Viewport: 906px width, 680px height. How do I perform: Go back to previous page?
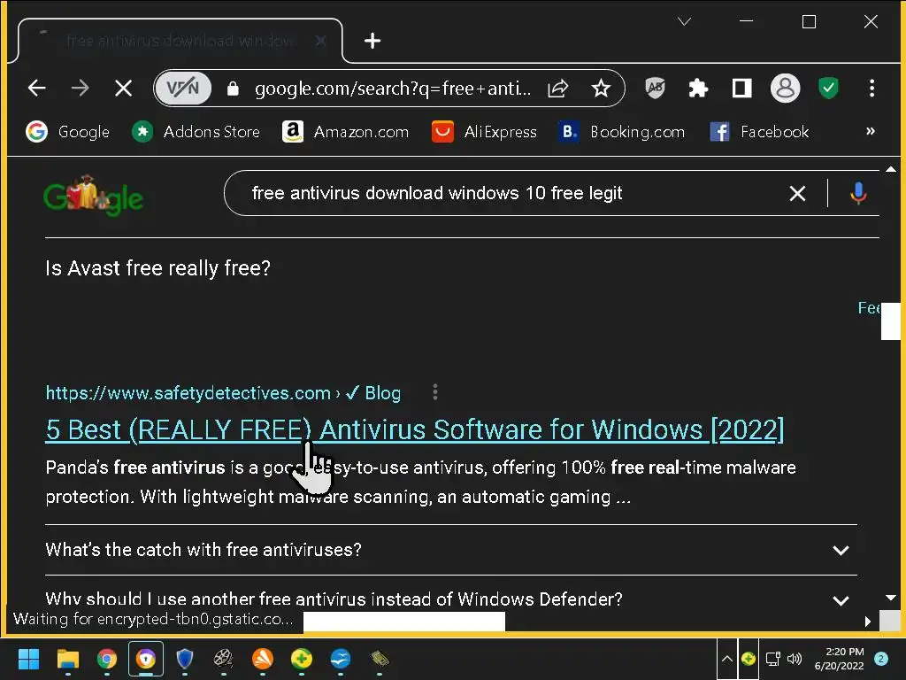click(37, 88)
